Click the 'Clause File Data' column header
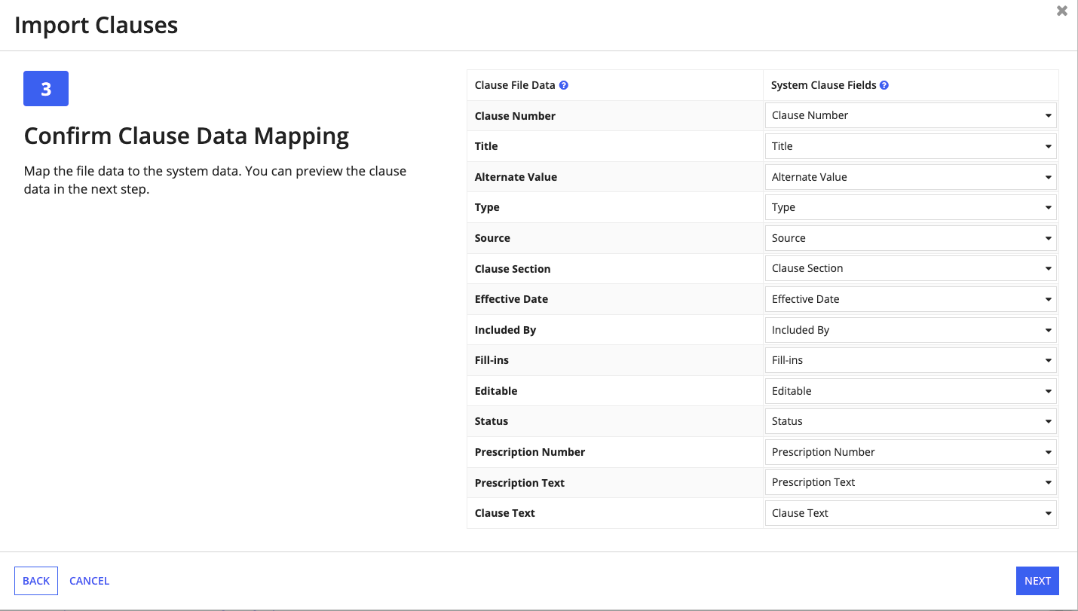Viewport: 1078px width, 611px height. 515,85
